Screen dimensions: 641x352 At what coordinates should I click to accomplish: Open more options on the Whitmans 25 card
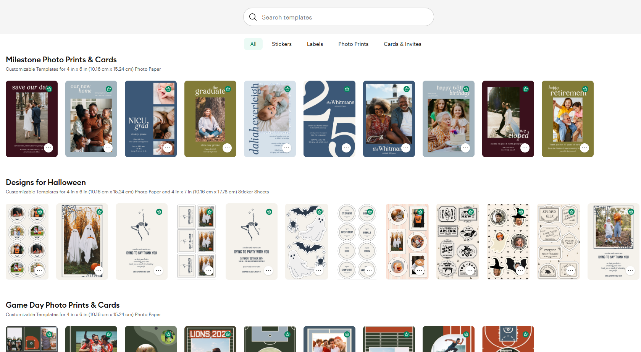(346, 148)
